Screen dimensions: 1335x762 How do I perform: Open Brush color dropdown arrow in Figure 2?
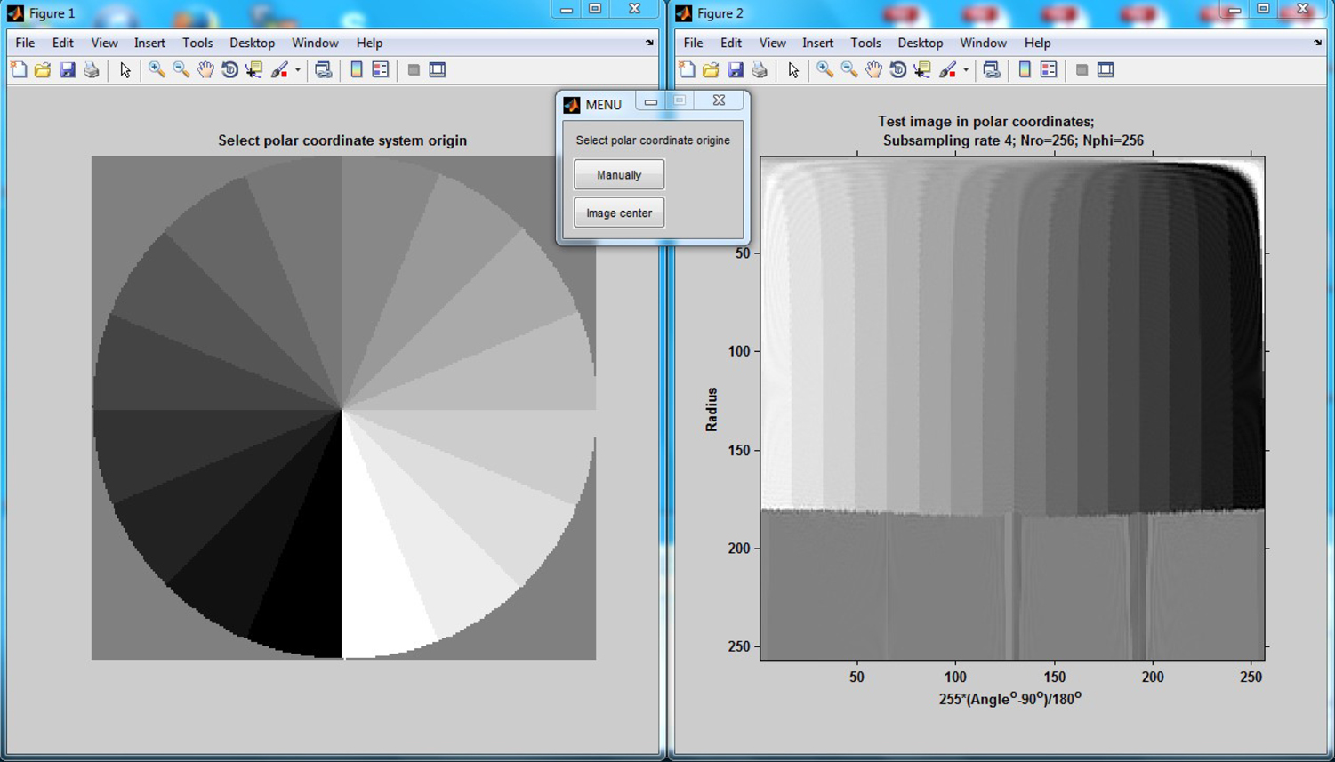966,70
